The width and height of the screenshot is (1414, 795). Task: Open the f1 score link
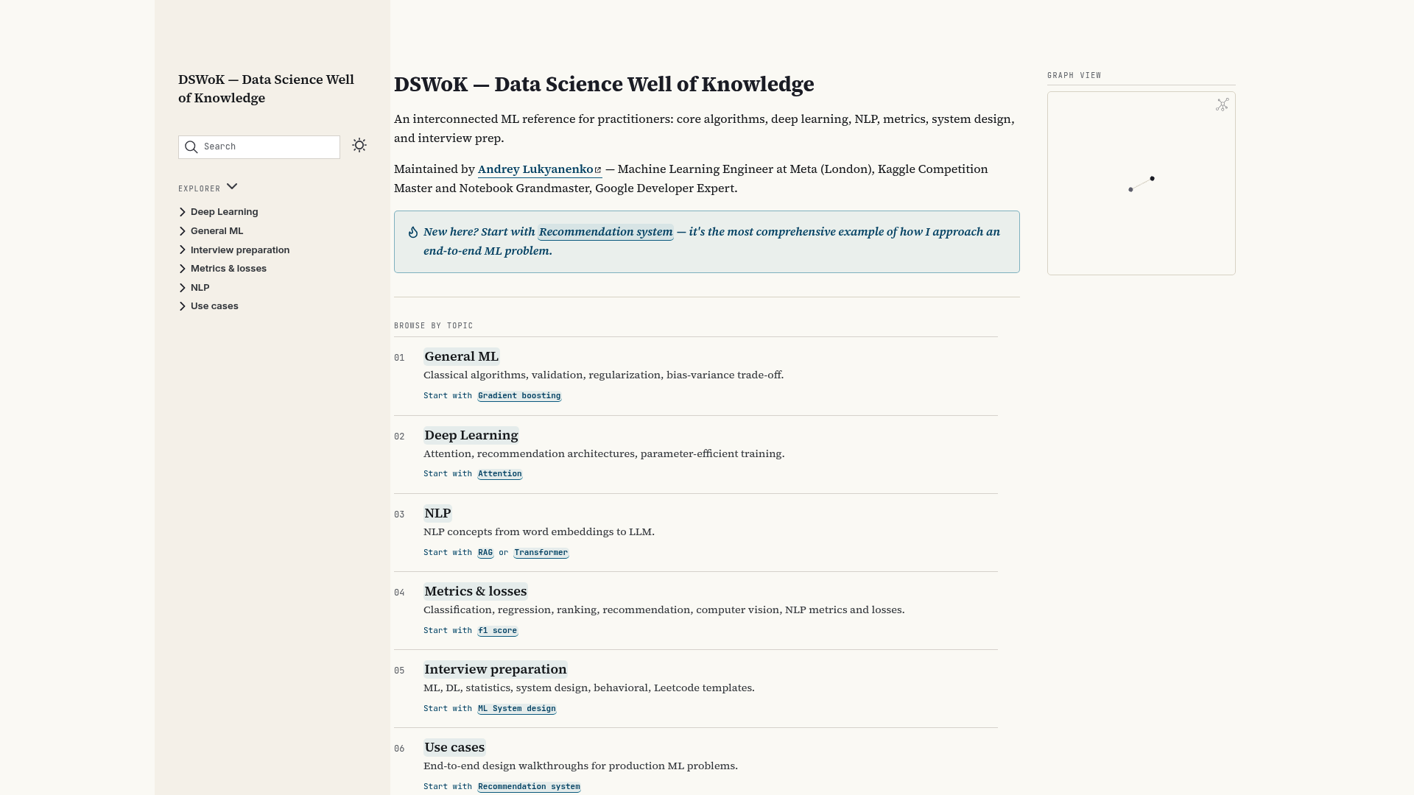tap(498, 631)
